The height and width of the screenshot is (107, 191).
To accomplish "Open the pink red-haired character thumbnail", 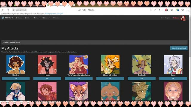I will [47, 91].
